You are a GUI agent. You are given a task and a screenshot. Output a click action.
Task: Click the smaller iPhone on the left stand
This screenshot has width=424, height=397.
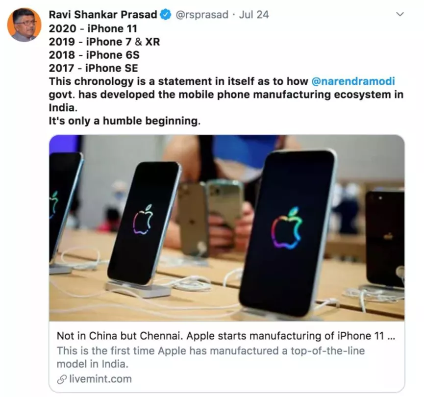[144, 223]
